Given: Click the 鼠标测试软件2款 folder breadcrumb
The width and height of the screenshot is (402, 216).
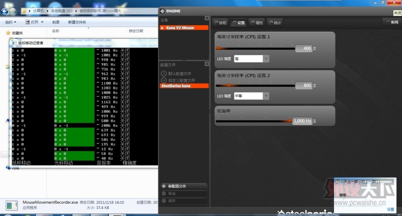Looking at the screenshot, I should point(100,11).
